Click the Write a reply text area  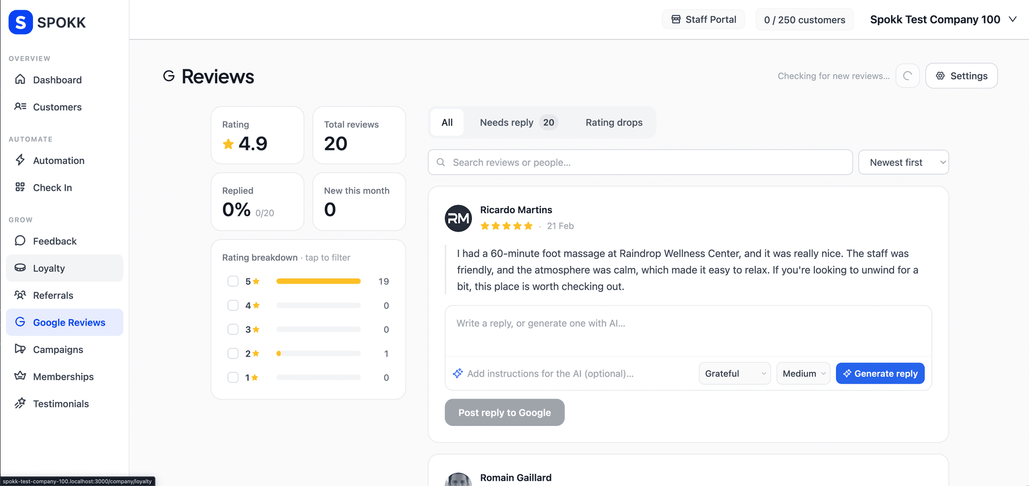point(688,331)
